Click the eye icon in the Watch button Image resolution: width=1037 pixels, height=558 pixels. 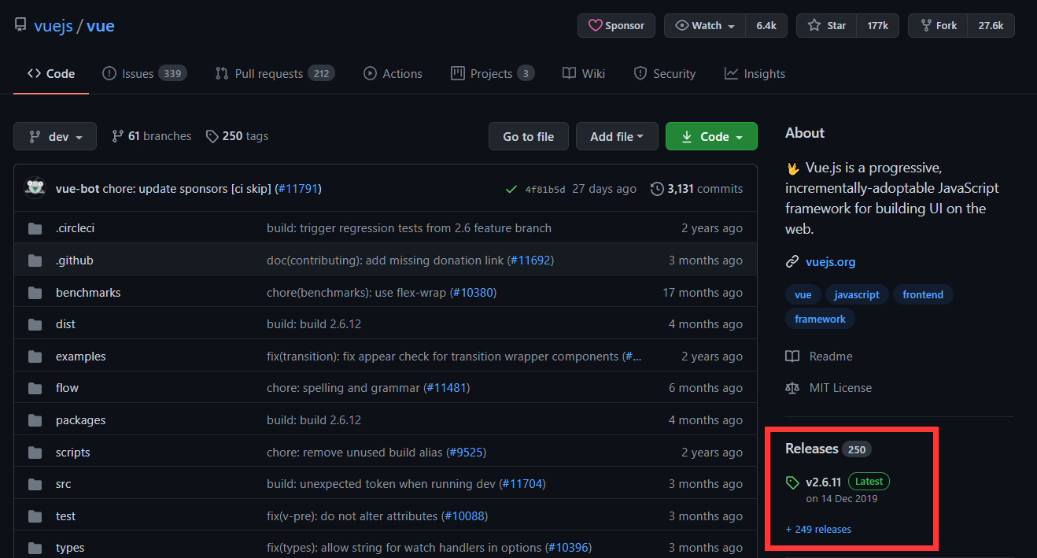[681, 25]
